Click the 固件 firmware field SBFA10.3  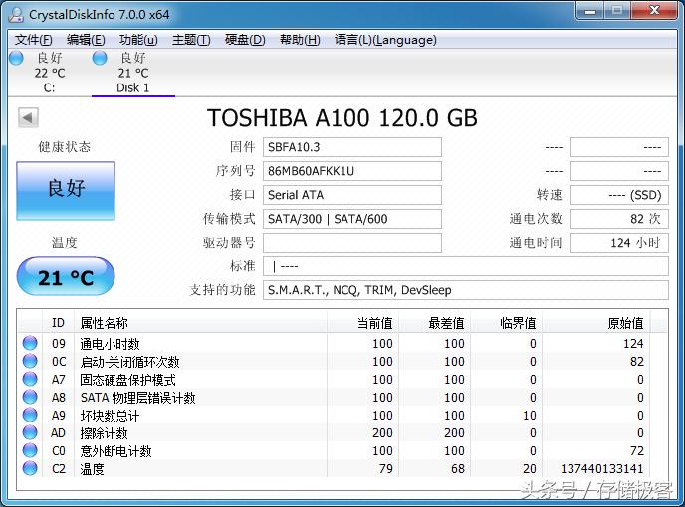tap(351, 147)
